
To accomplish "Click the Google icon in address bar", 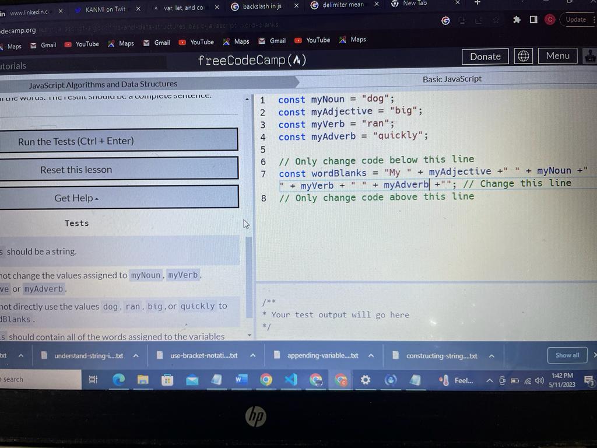I will tap(445, 20).
